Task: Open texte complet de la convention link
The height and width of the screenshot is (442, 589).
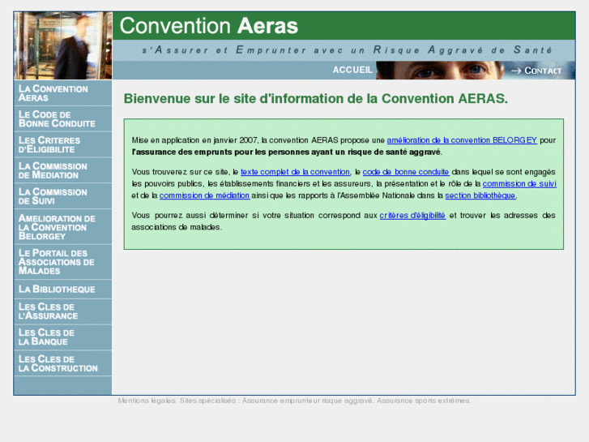Action: pos(295,172)
